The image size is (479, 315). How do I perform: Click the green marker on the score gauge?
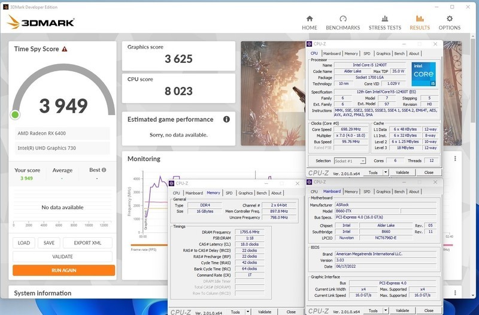pyautogui.click(x=15, y=114)
